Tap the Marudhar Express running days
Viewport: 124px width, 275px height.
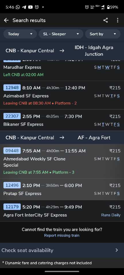pos(107,67)
